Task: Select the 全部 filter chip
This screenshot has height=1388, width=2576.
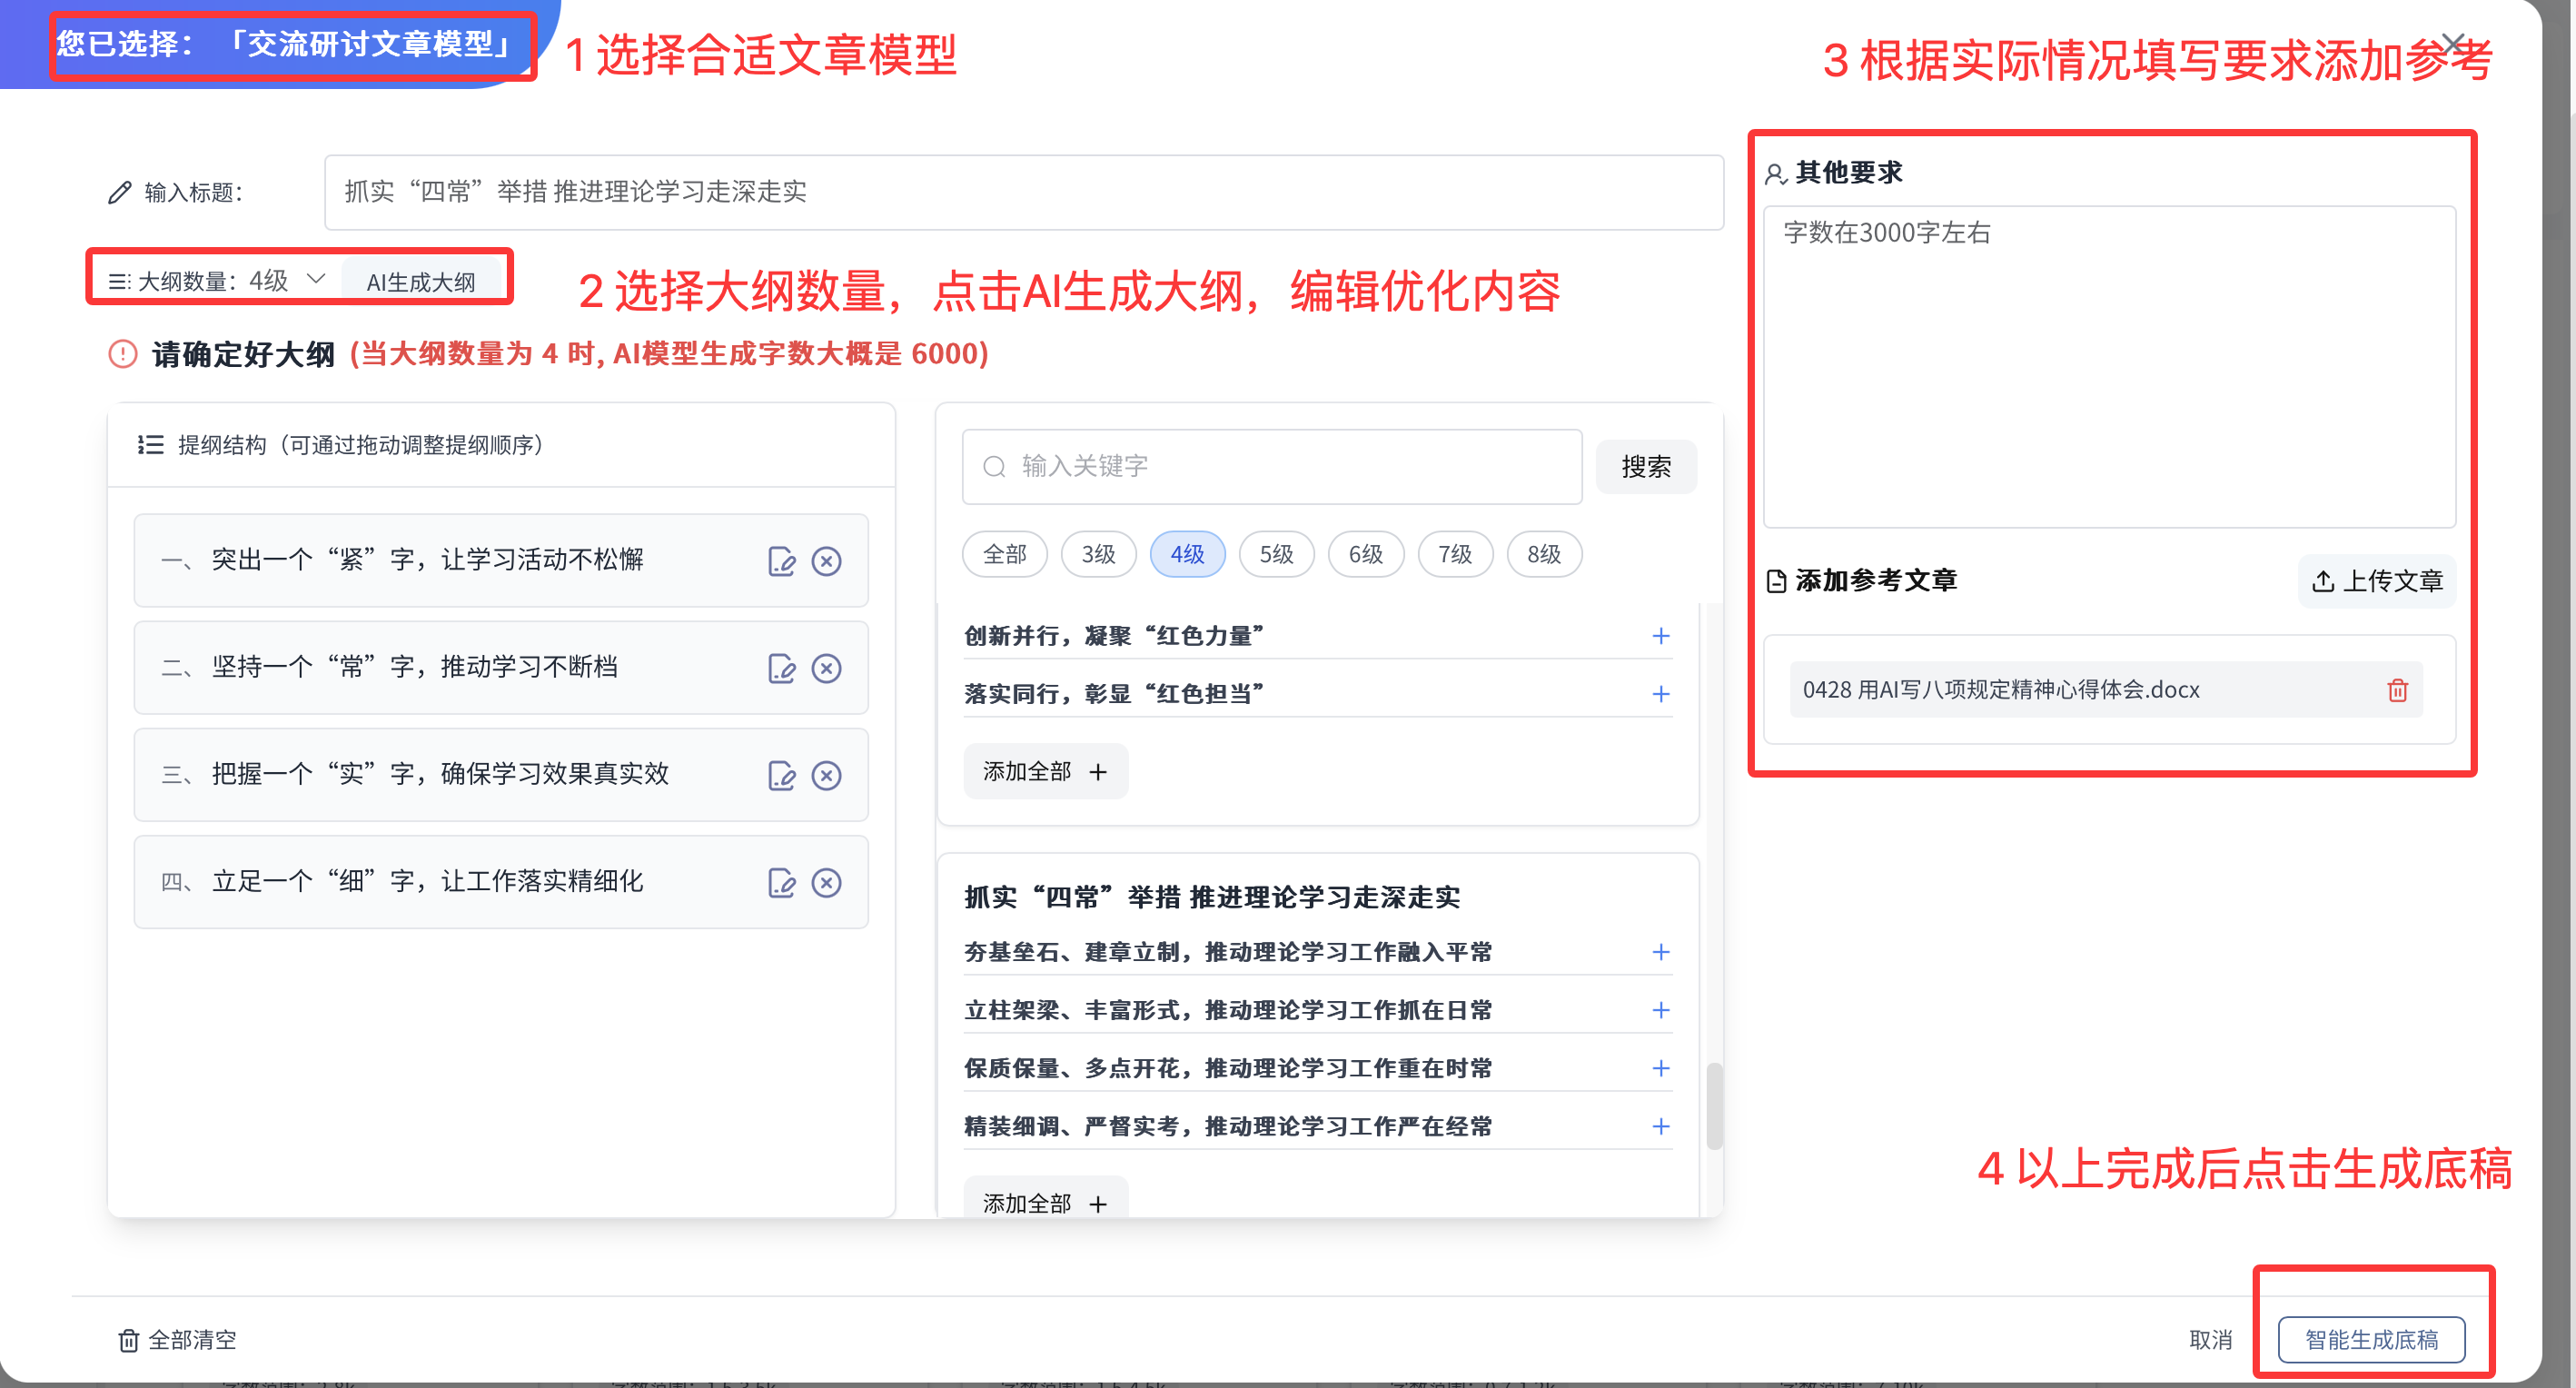Action: 1004,555
